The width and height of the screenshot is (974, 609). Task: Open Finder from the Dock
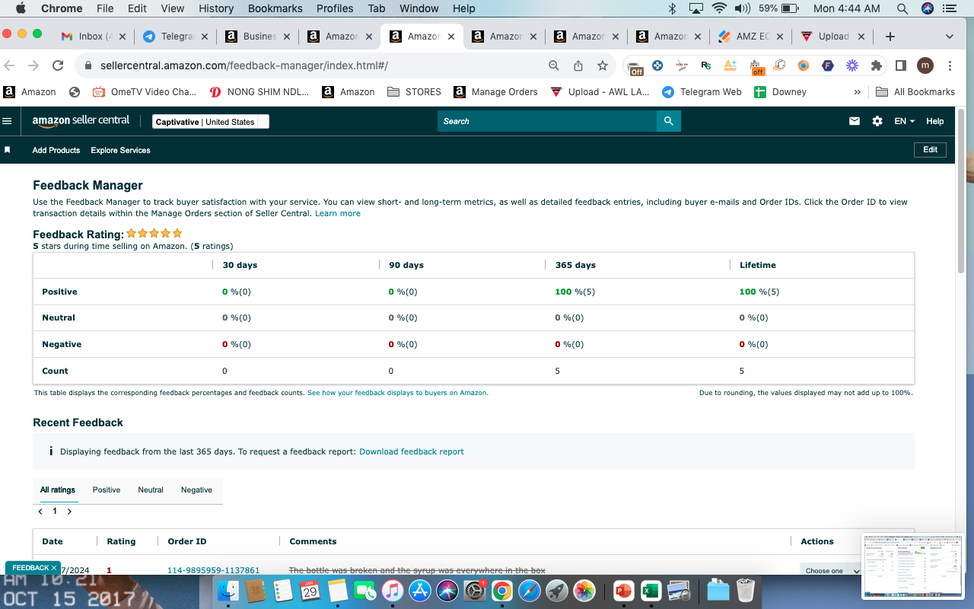point(228,591)
